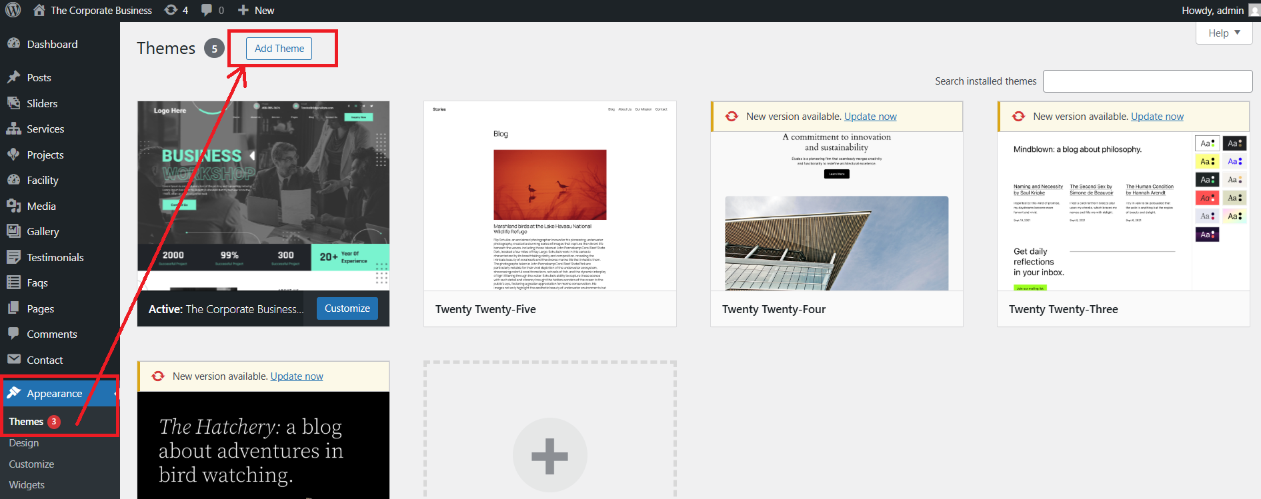Click the Dashboard gauge icon in sidebar
This screenshot has height=499, width=1261.
click(x=13, y=44)
